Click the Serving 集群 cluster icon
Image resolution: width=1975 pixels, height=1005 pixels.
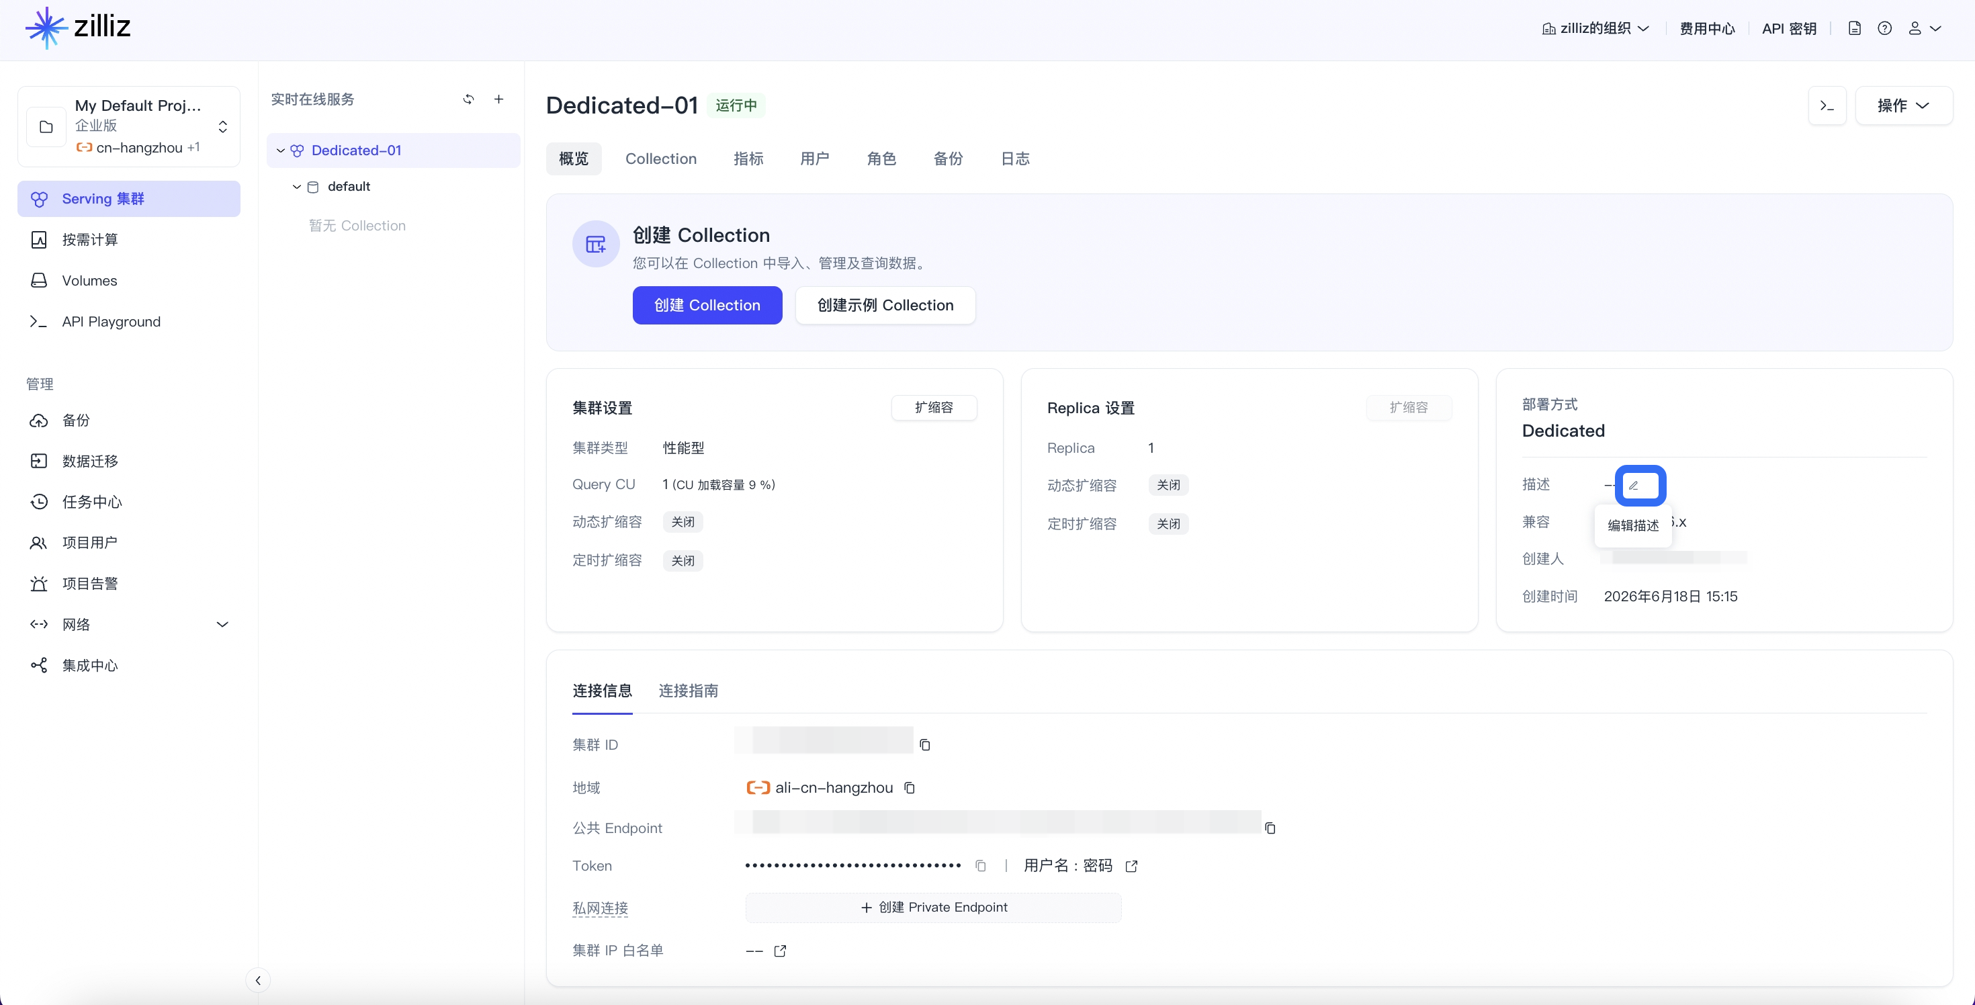38,200
